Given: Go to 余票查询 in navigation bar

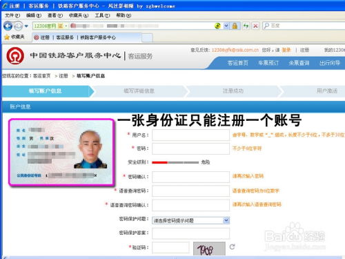Looking at the screenshot, I should point(299,63).
